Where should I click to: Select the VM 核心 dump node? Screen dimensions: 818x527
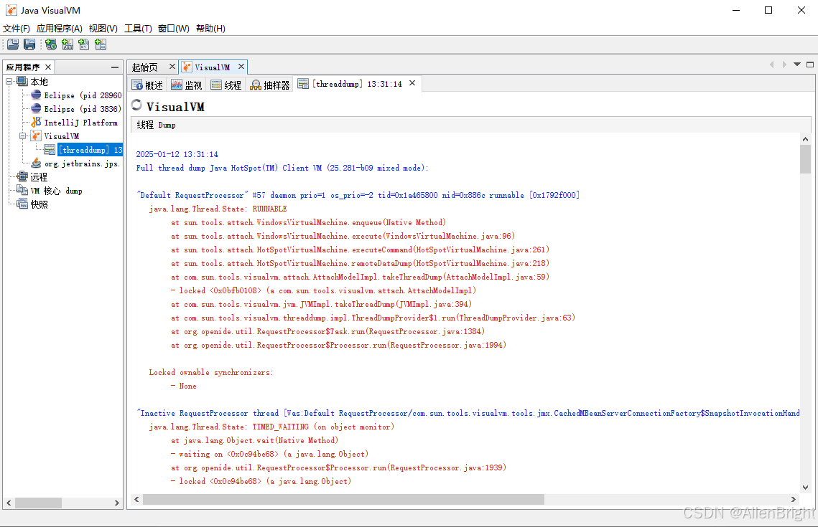pos(56,191)
